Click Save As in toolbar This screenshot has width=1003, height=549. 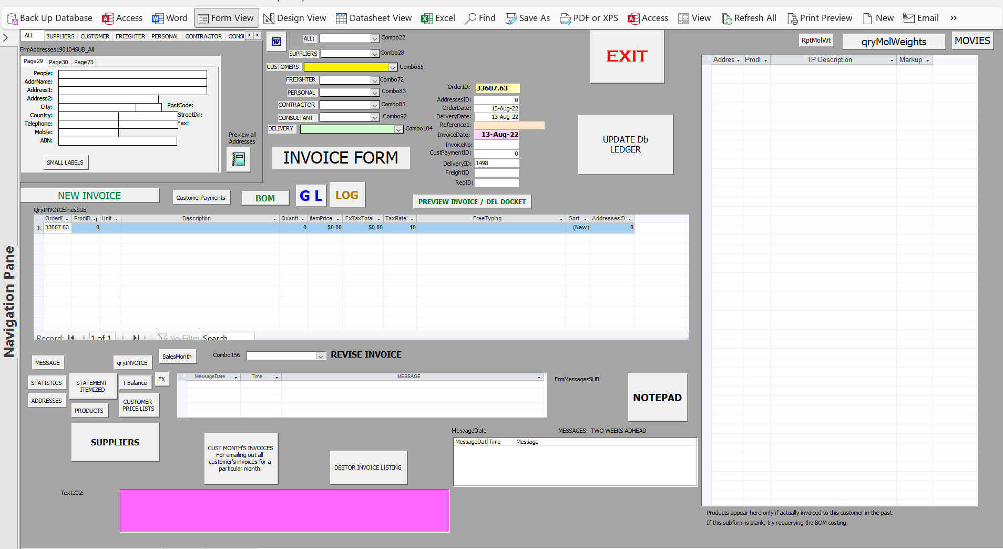[527, 18]
